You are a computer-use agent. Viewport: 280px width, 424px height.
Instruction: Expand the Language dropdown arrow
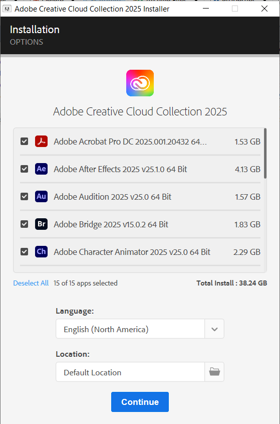click(x=214, y=329)
